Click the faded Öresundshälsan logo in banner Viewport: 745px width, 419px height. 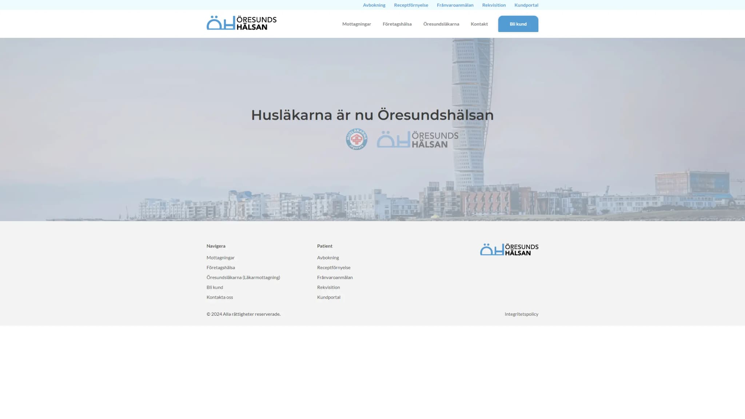(417, 139)
